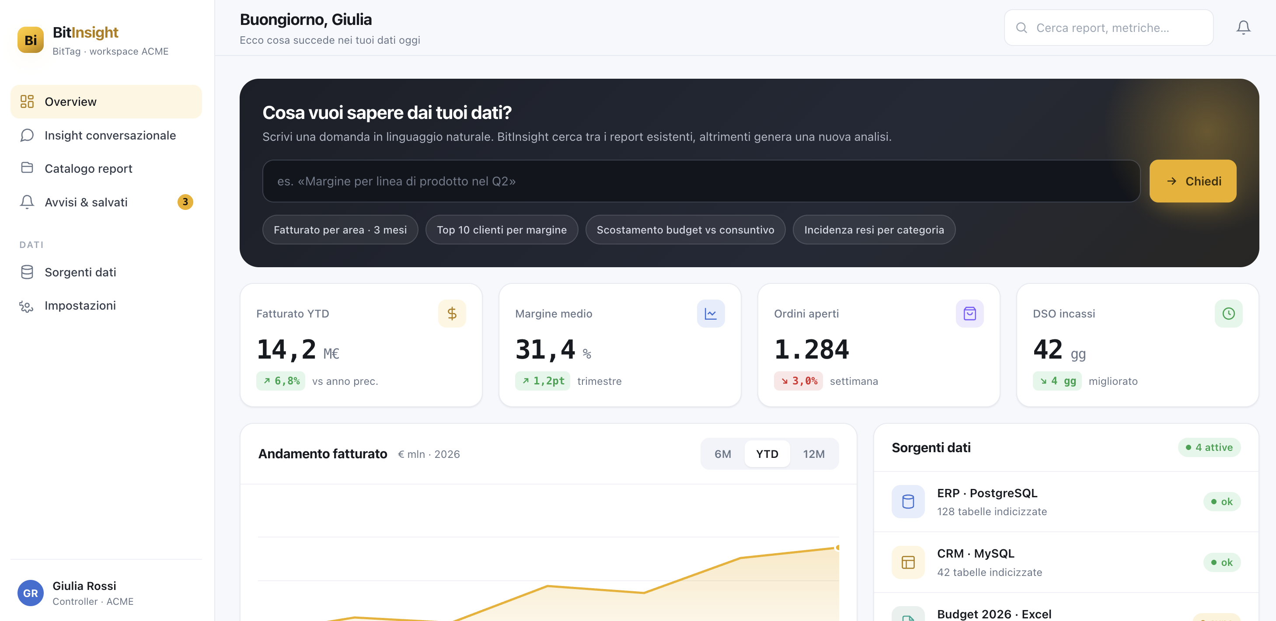
Task: Go to Catalogo report
Action: [x=106, y=168]
